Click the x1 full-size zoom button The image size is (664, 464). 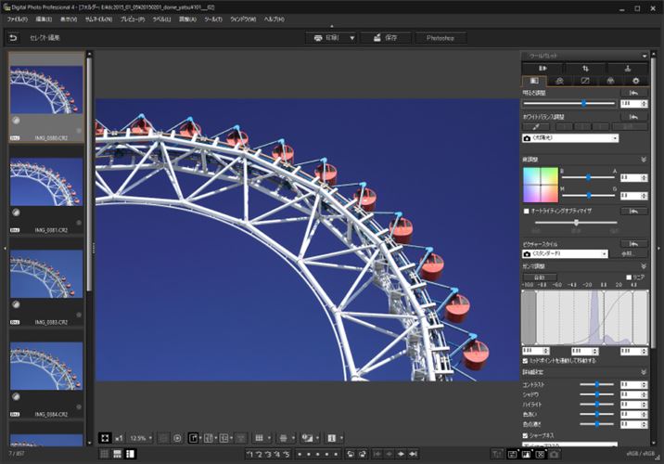tap(119, 438)
